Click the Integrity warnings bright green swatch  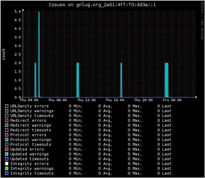coord(7,168)
